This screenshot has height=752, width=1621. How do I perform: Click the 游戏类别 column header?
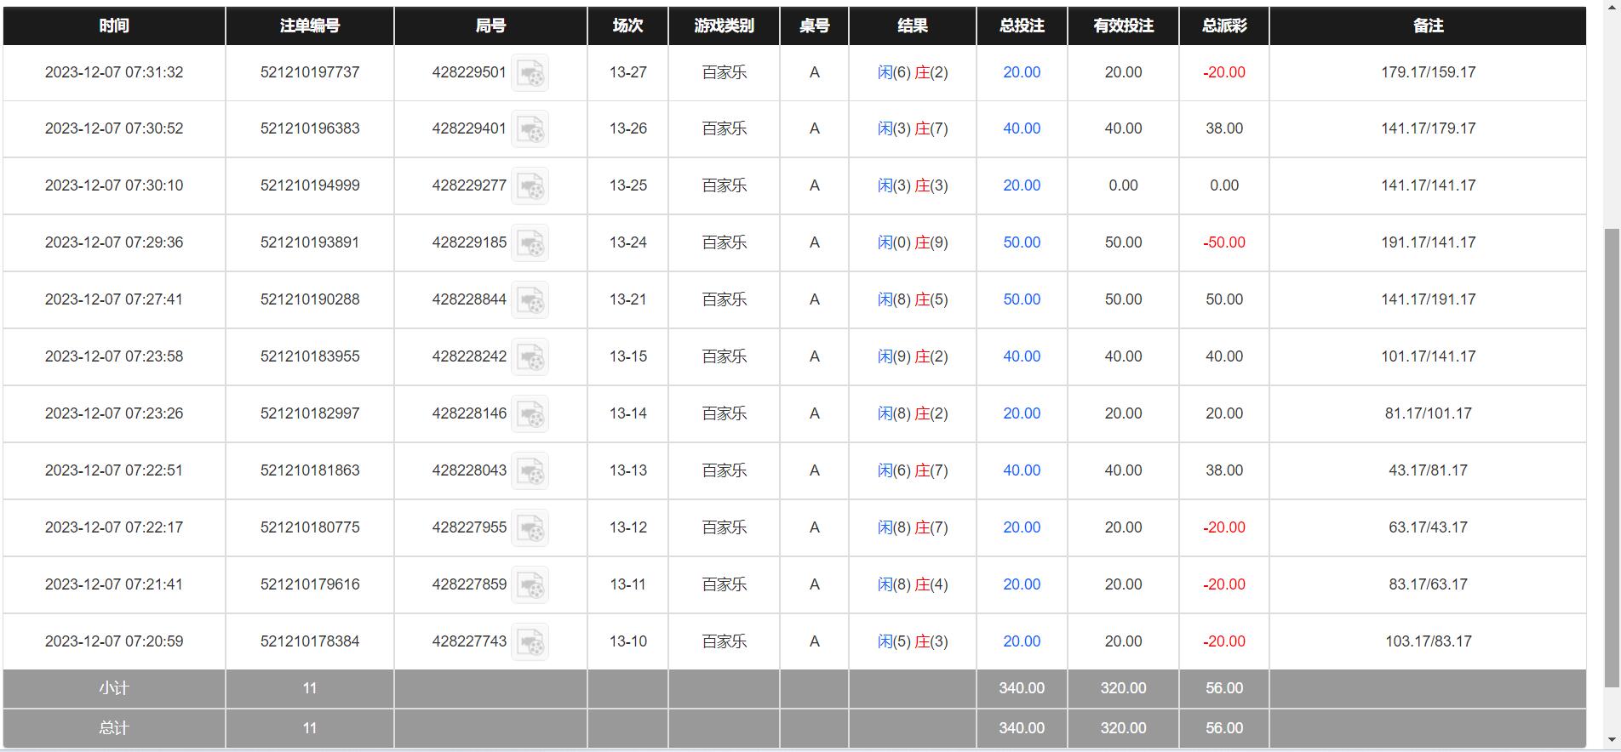[x=725, y=26]
